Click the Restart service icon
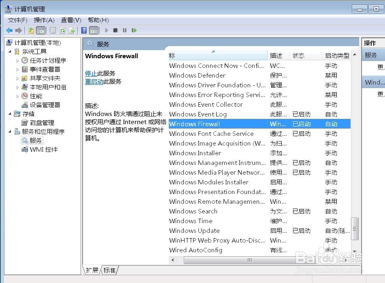Viewport: 385px width, 283px height. (x=134, y=30)
